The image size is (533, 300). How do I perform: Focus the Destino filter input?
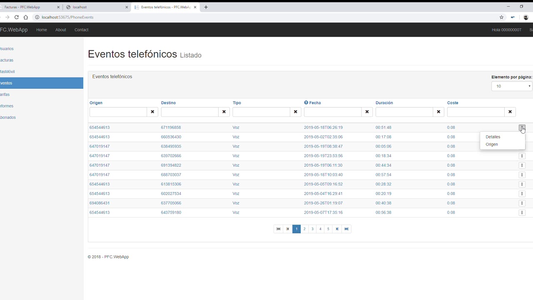(190, 112)
